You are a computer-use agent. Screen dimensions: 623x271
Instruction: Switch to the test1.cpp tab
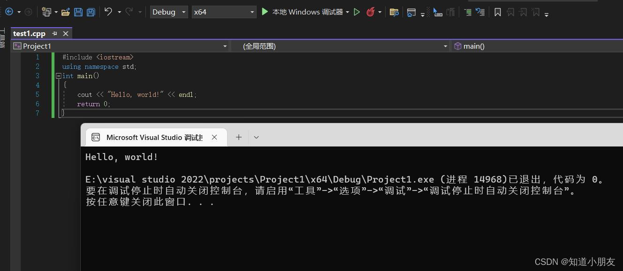28,33
